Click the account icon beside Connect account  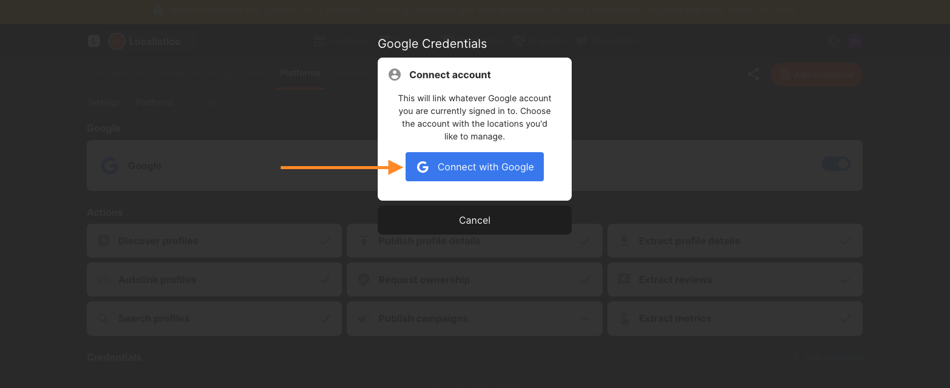click(395, 75)
